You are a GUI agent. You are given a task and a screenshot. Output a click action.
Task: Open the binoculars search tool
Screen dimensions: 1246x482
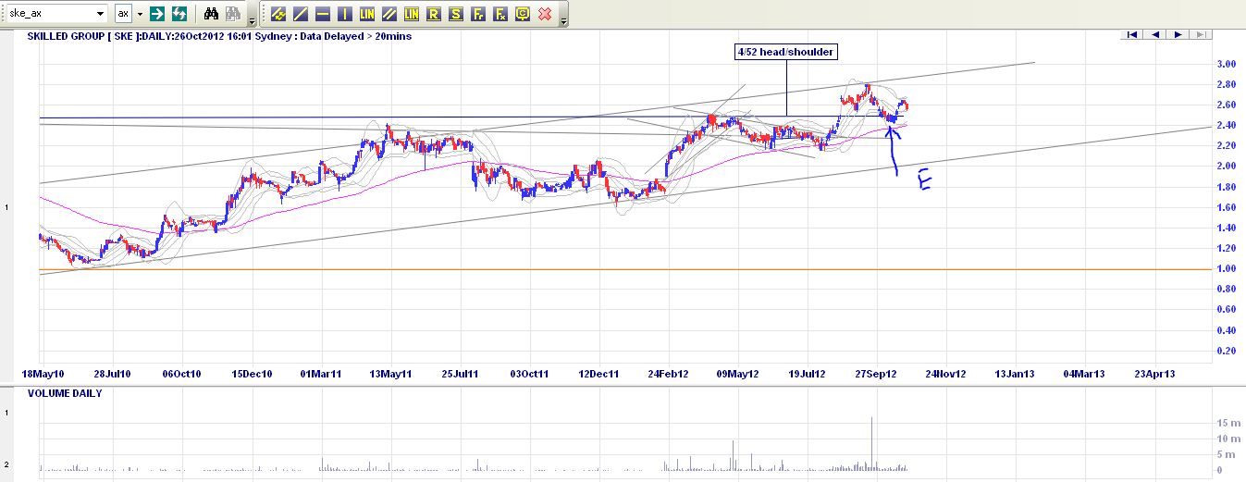211,14
